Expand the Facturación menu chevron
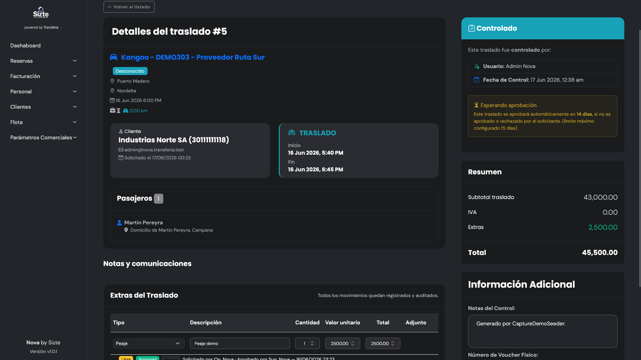Image resolution: width=641 pixels, height=360 pixels. point(75,76)
